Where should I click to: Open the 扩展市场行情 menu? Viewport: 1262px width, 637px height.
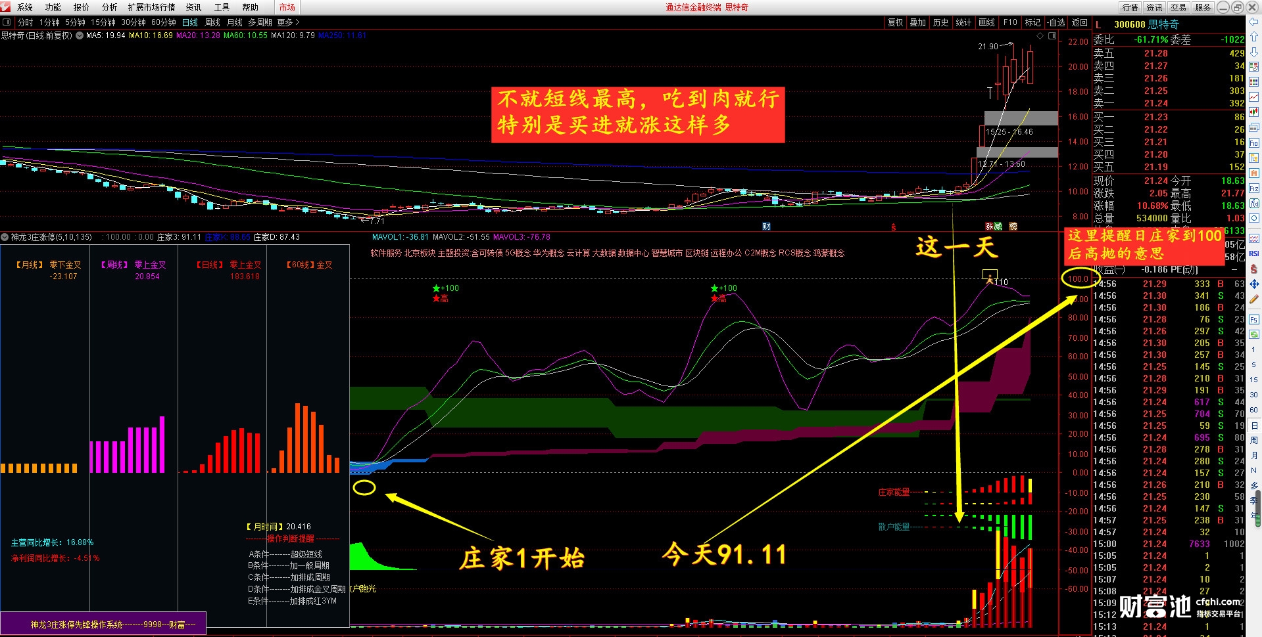[x=152, y=7]
